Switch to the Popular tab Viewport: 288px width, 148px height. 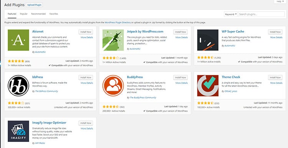point(24,14)
